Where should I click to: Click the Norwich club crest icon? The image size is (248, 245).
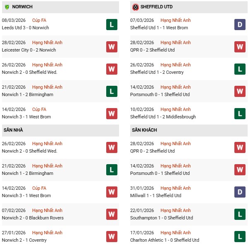[x=7, y=7]
